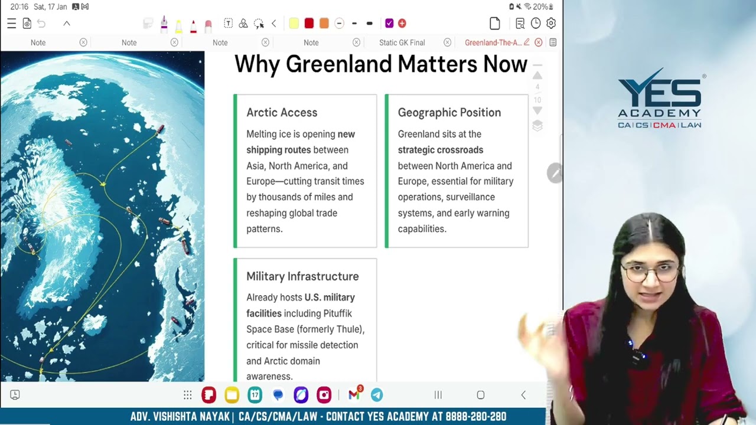Open the history clock icon
Viewport: 756px width, 425px height.
[x=536, y=24]
